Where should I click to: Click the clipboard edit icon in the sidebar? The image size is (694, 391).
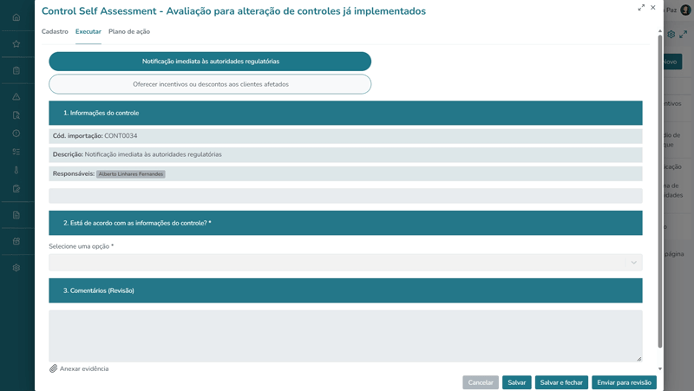[16, 189]
